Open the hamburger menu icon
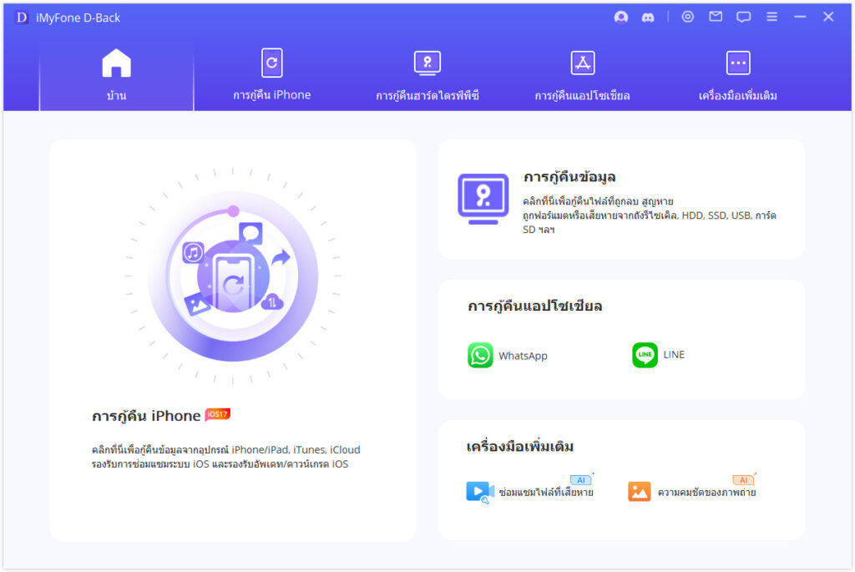This screenshot has height=572, width=855. [x=772, y=17]
